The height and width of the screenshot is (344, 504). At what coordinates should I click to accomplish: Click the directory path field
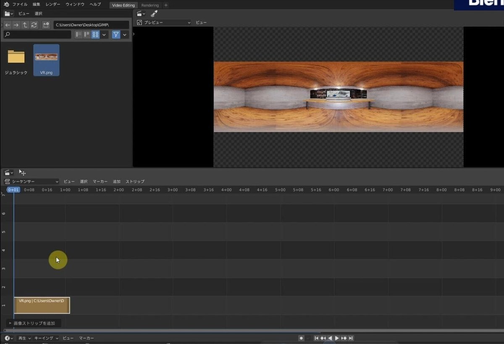[x=91, y=25]
